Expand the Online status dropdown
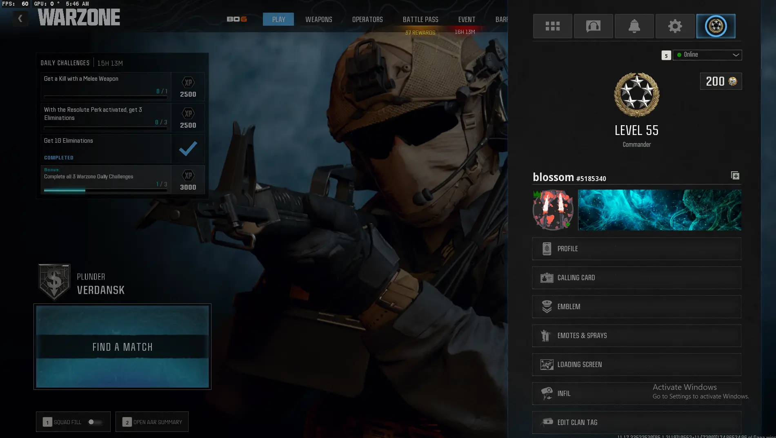776x438 pixels. tap(707, 55)
